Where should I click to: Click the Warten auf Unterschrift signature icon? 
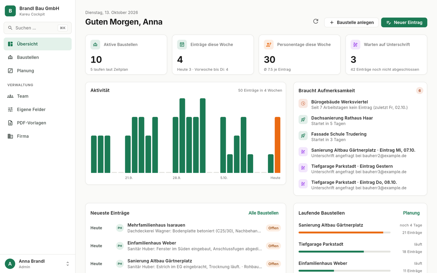tap(355, 44)
